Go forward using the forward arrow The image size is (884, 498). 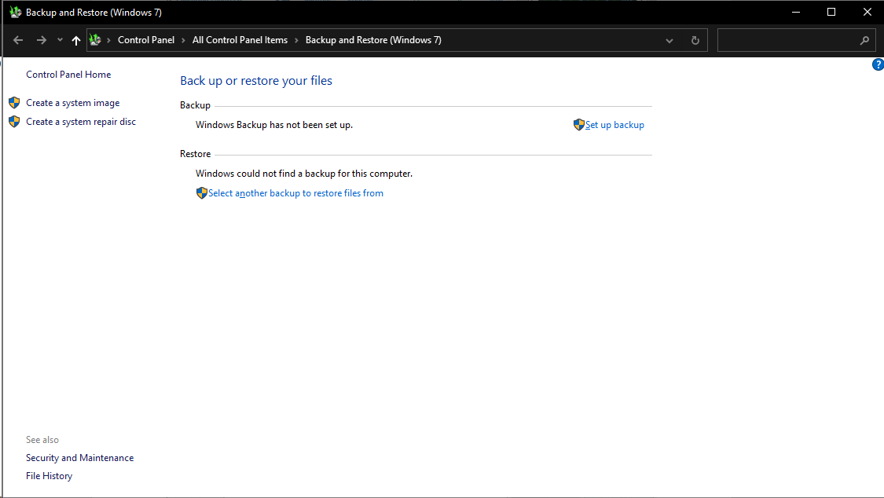pos(41,40)
